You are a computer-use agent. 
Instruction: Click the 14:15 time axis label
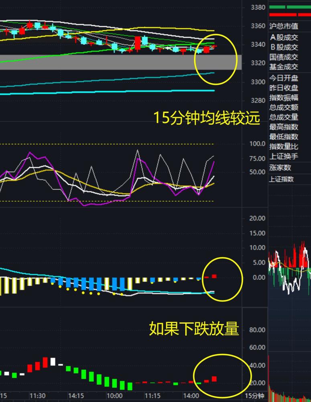point(76,396)
